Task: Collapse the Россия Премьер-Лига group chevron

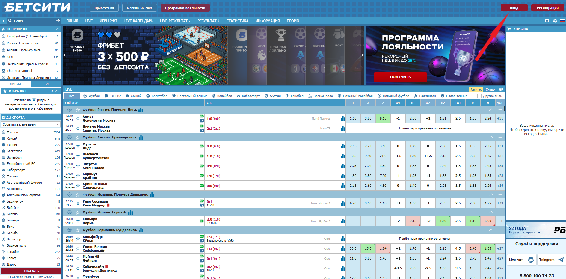Action: click(491, 110)
